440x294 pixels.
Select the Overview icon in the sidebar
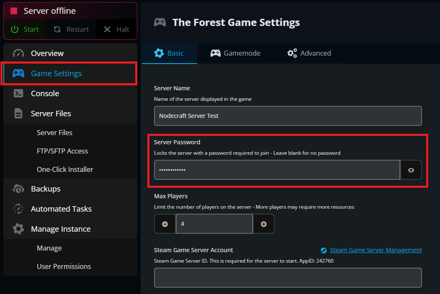pos(18,53)
